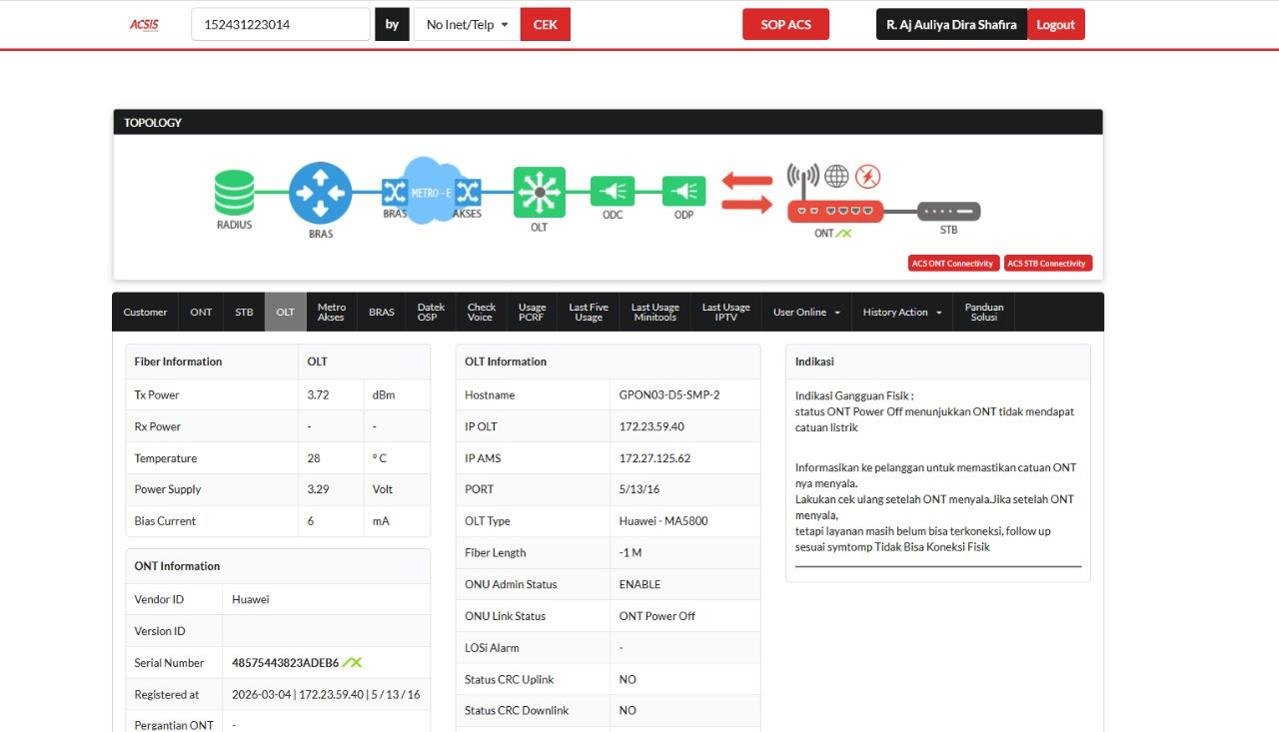Open the BRAS tab
The height and width of the screenshot is (732, 1279).
pyautogui.click(x=382, y=312)
